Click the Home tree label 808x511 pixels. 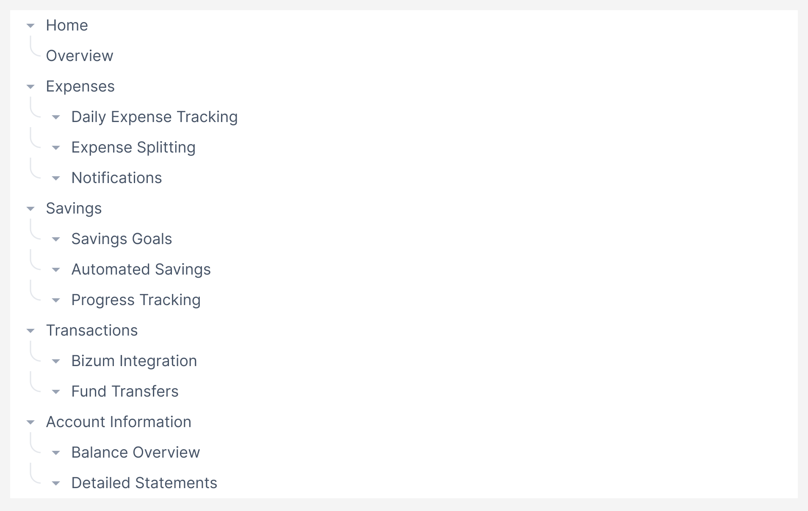67,25
